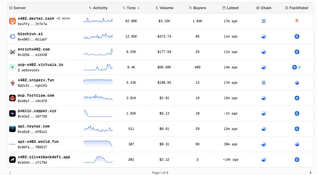This screenshot has height=175, width=317.
Task: Click the '409' buyers value
Action: point(197,67)
